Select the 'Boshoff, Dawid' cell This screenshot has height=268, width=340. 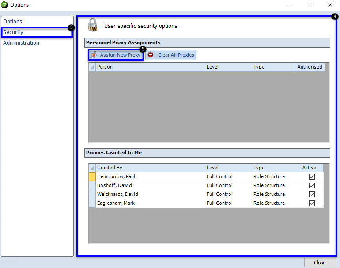(150, 185)
